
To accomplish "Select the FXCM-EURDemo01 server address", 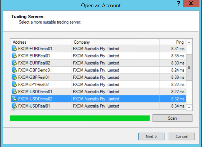I will (x=35, y=49).
